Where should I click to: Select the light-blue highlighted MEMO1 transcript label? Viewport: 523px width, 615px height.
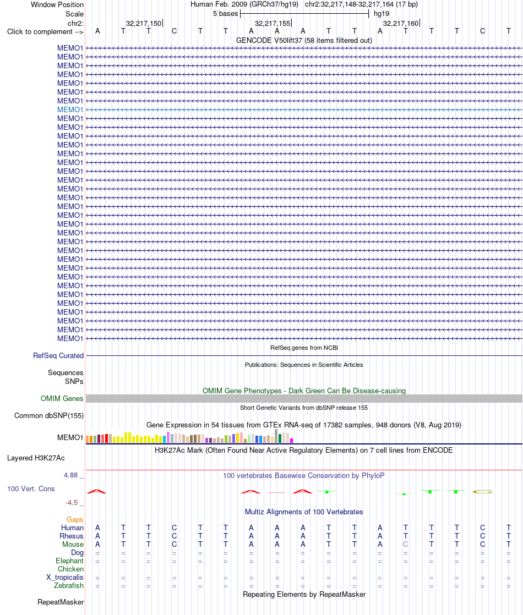coord(70,110)
